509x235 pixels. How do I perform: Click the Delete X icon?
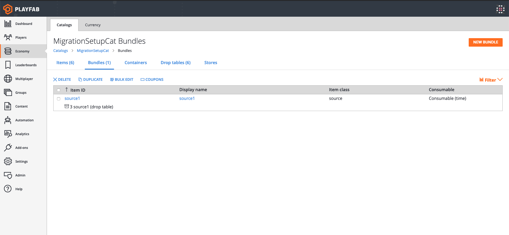tap(55, 79)
